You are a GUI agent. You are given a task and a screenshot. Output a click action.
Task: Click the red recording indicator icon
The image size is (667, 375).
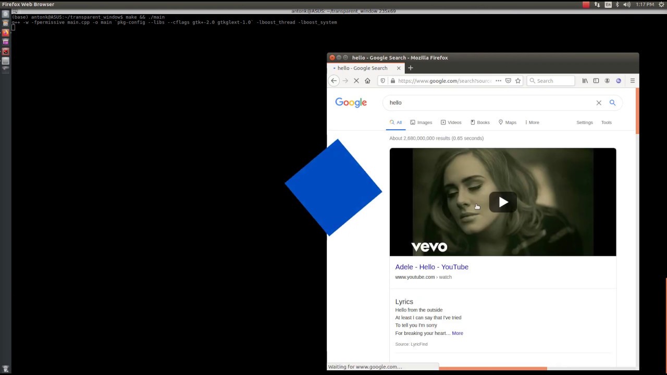tap(586, 4)
